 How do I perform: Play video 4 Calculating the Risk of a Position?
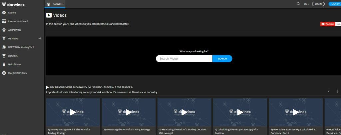pyautogui.click(x=240, y=112)
